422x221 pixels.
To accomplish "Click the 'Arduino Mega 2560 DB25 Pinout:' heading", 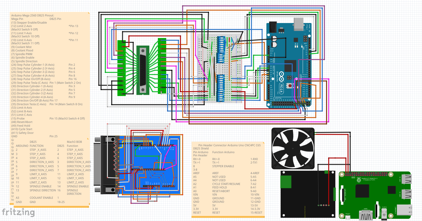I will pyautogui.click(x=33, y=15).
